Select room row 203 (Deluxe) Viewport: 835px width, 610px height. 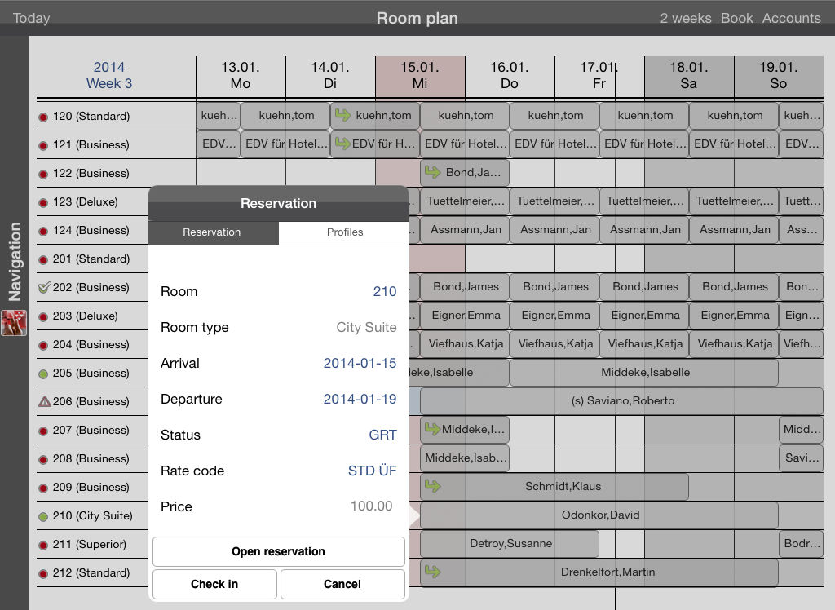pyautogui.click(x=93, y=316)
